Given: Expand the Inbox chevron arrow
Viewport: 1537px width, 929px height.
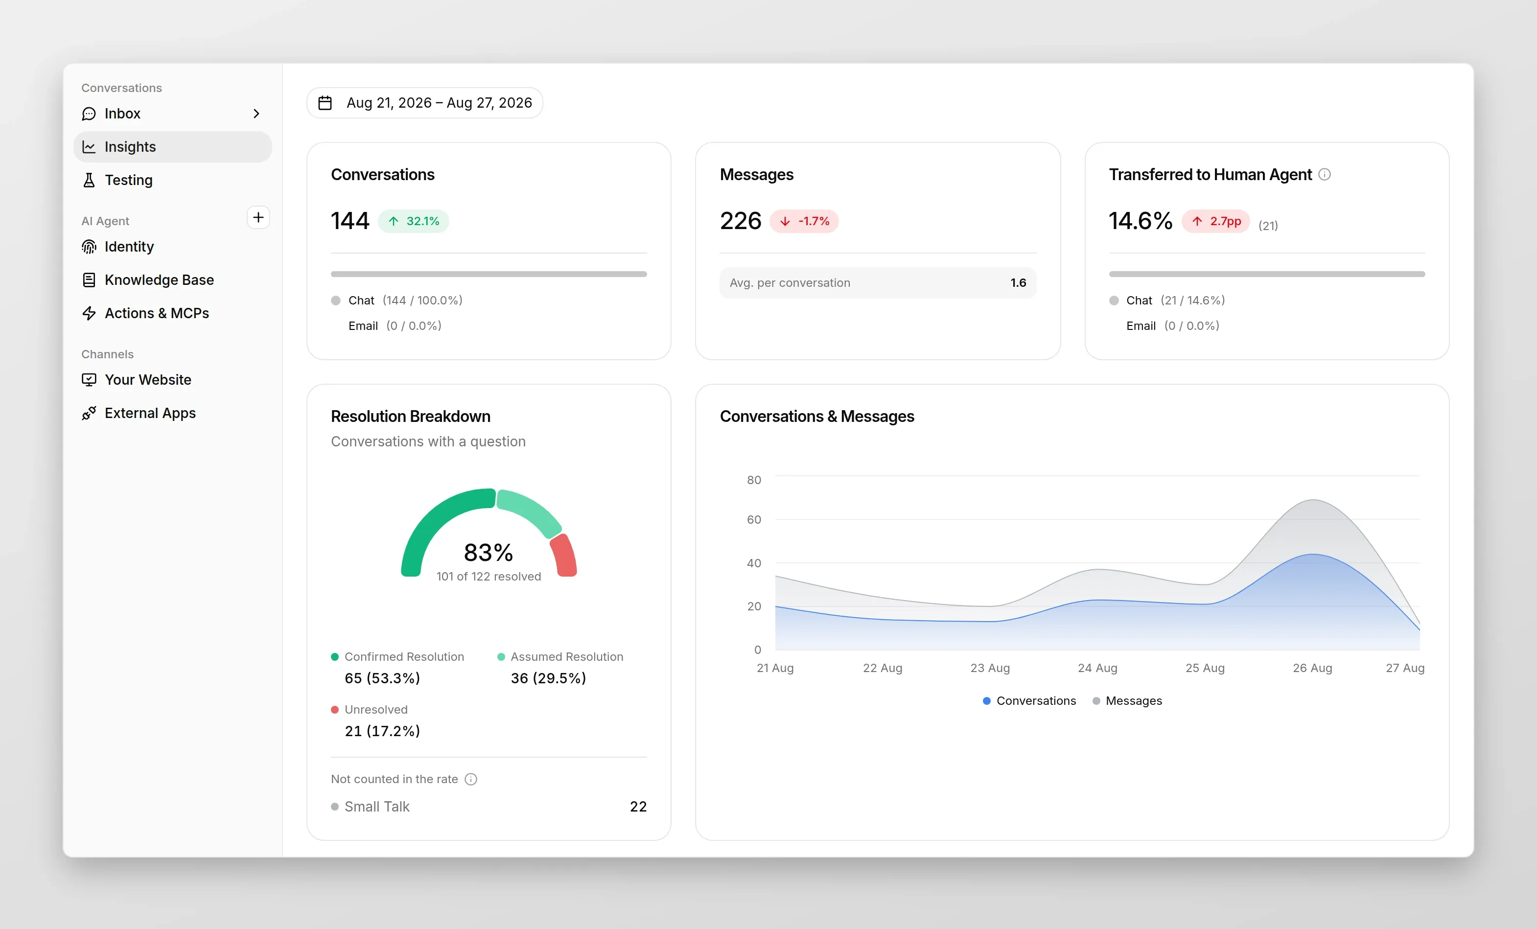Looking at the screenshot, I should point(256,114).
